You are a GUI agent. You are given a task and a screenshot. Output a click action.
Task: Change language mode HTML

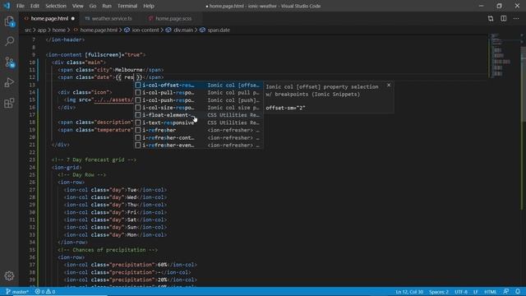pyautogui.click(x=490, y=292)
